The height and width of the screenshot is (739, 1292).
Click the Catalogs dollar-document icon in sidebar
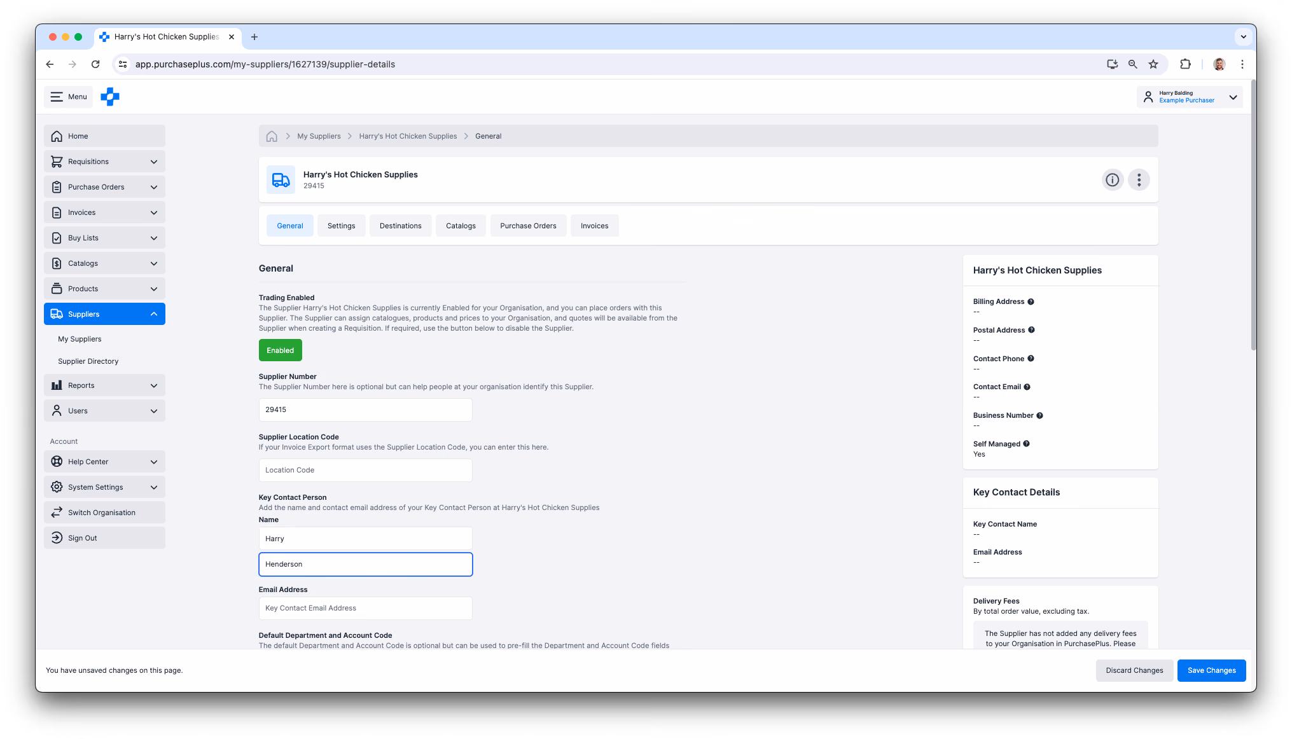click(x=57, y=263)
